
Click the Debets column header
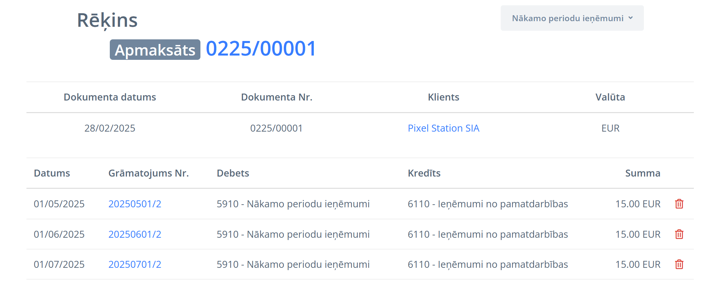pos(233,173)
